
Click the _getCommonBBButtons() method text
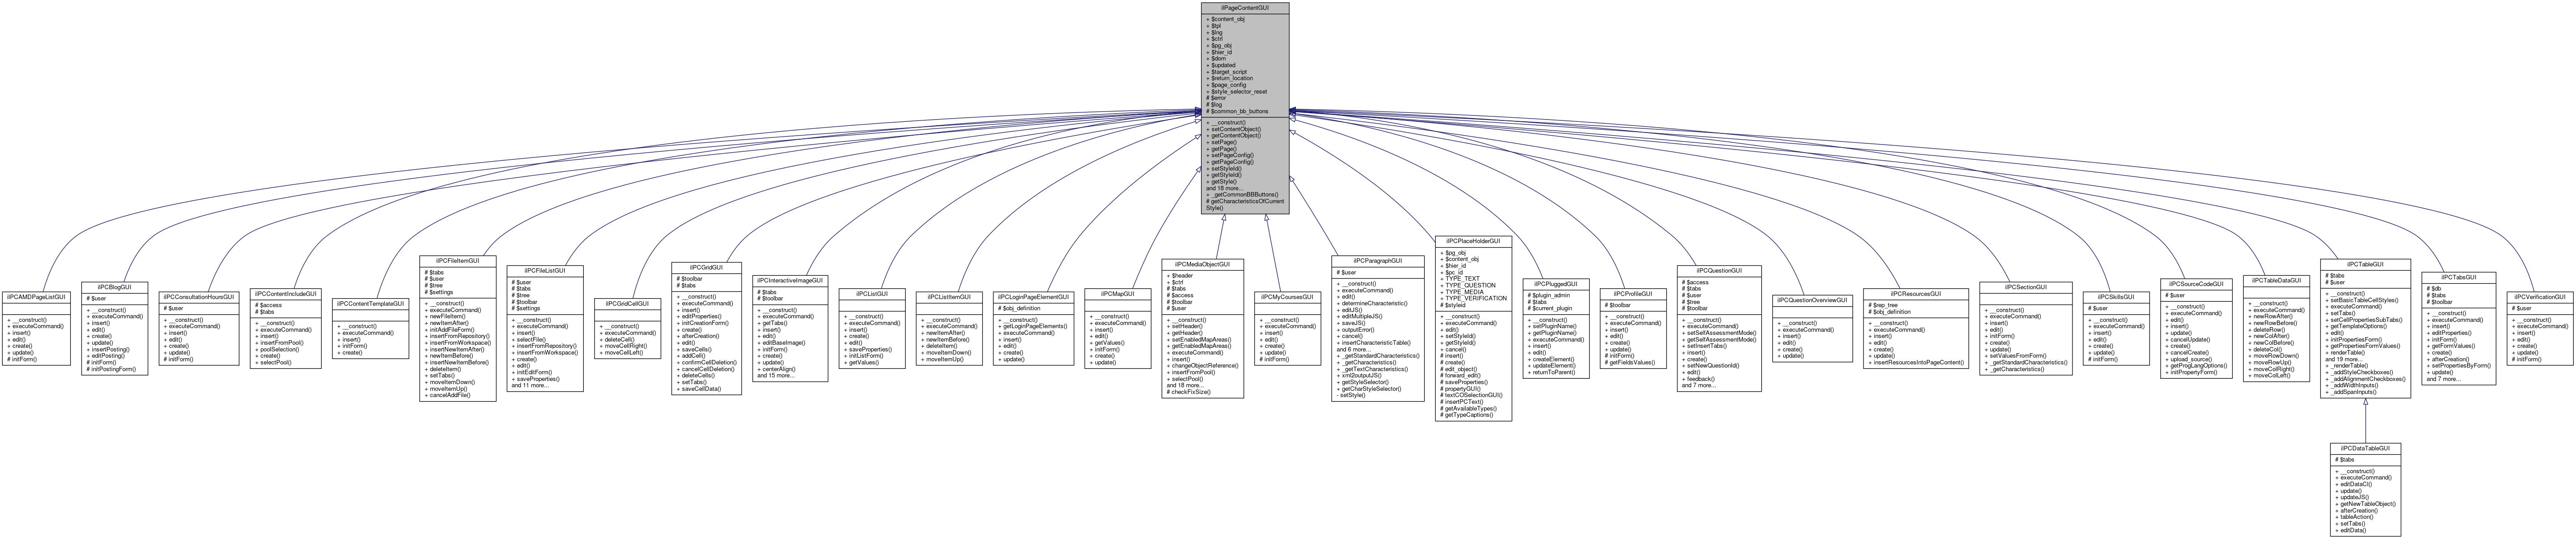coord(1242,195)
